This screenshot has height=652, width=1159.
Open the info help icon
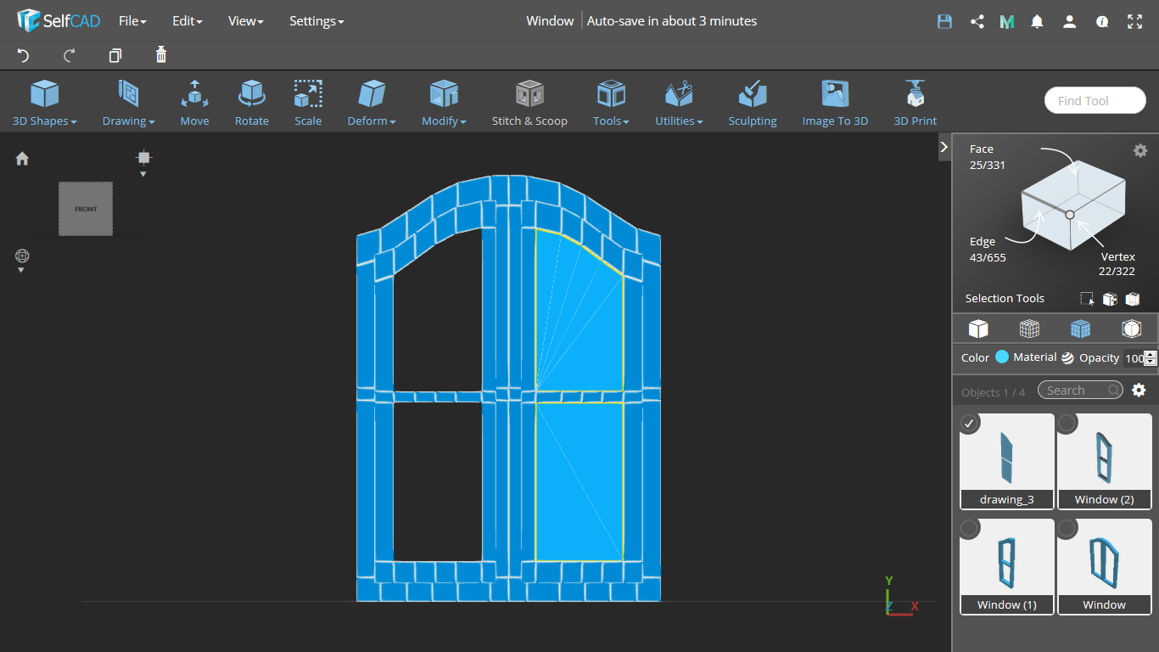tap(1102, 22)
